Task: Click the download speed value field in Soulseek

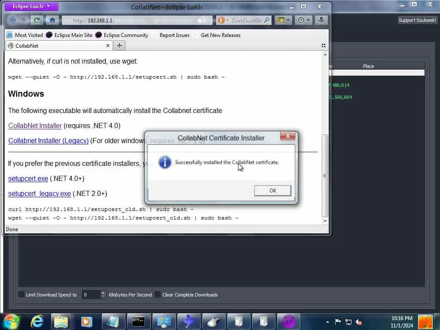Action: coord(91,295)
